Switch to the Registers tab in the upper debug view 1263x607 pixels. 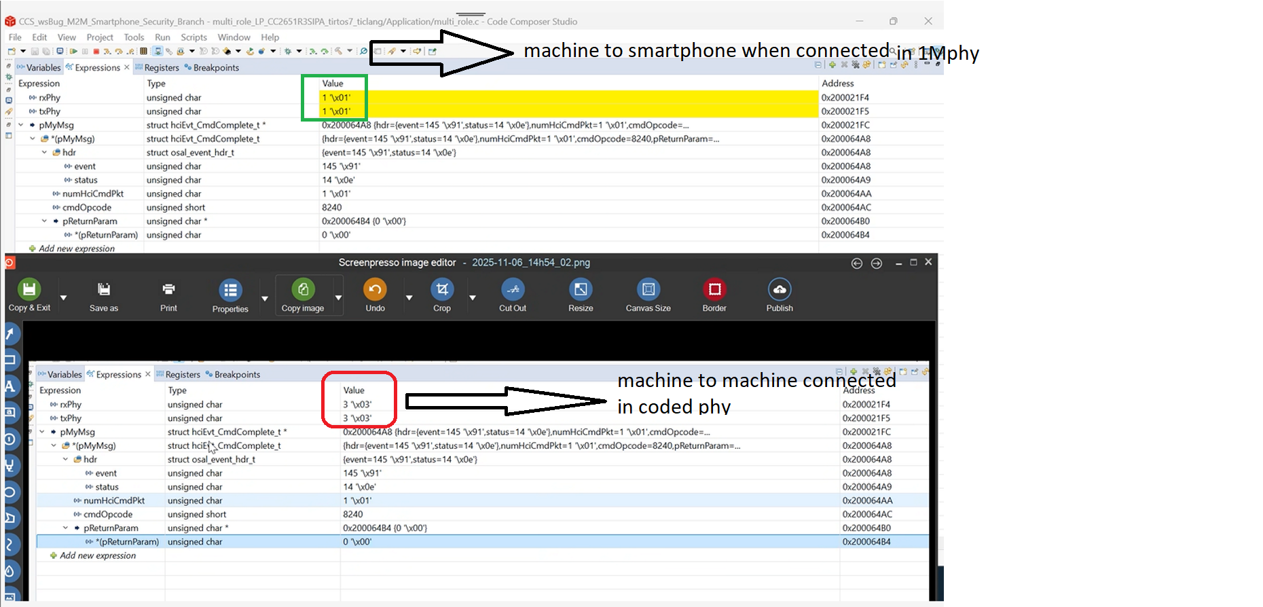coord(158,67)
